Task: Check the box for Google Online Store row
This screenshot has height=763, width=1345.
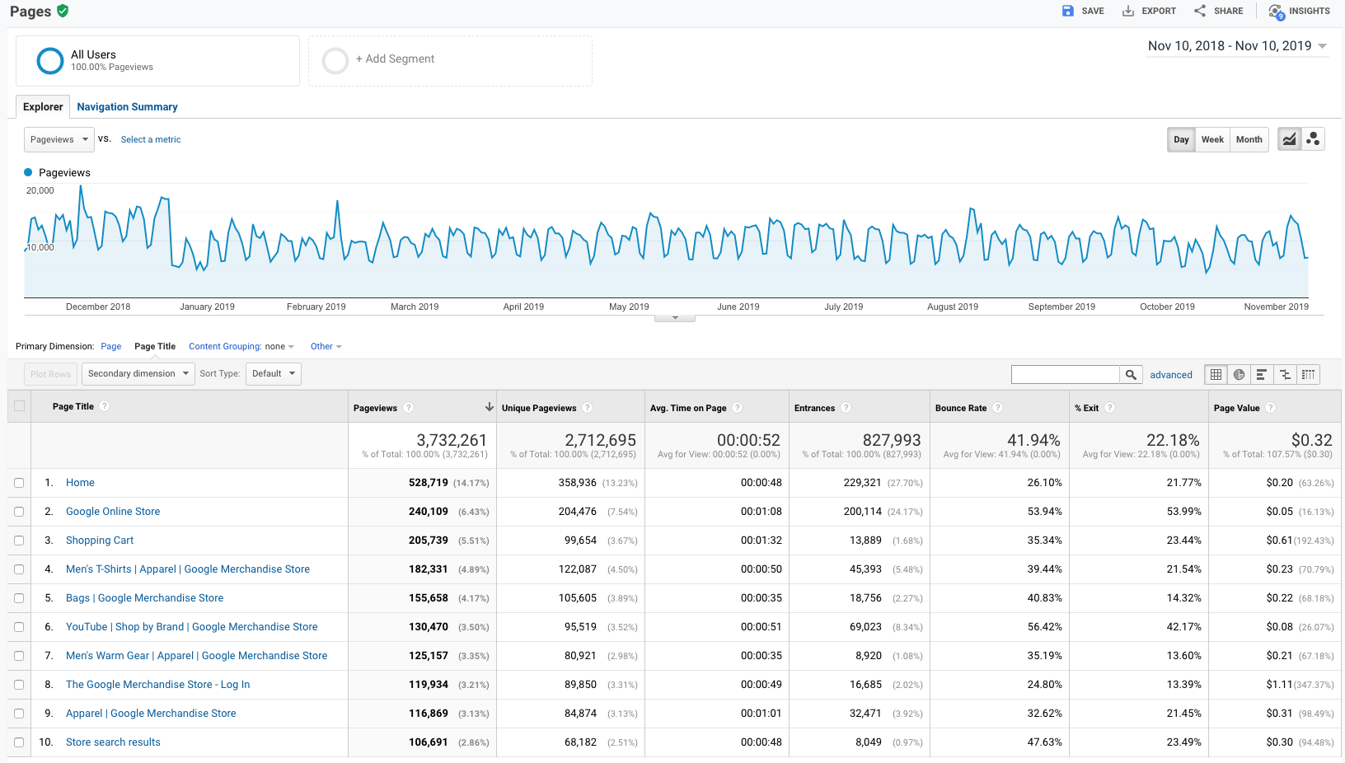Action: pyautogui.click(x=19, y=512)
